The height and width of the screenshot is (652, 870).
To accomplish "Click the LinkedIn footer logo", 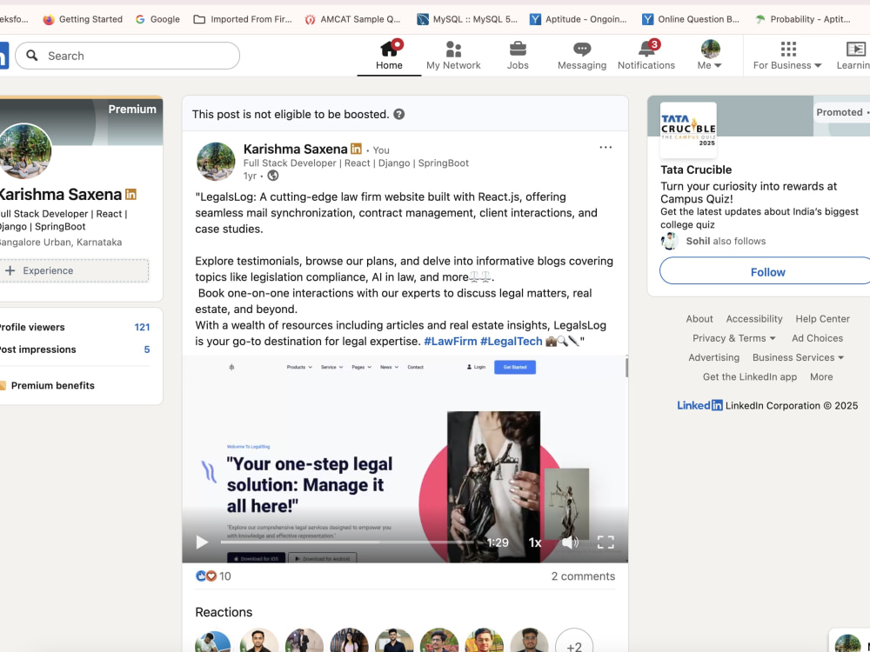I will 699,405.
